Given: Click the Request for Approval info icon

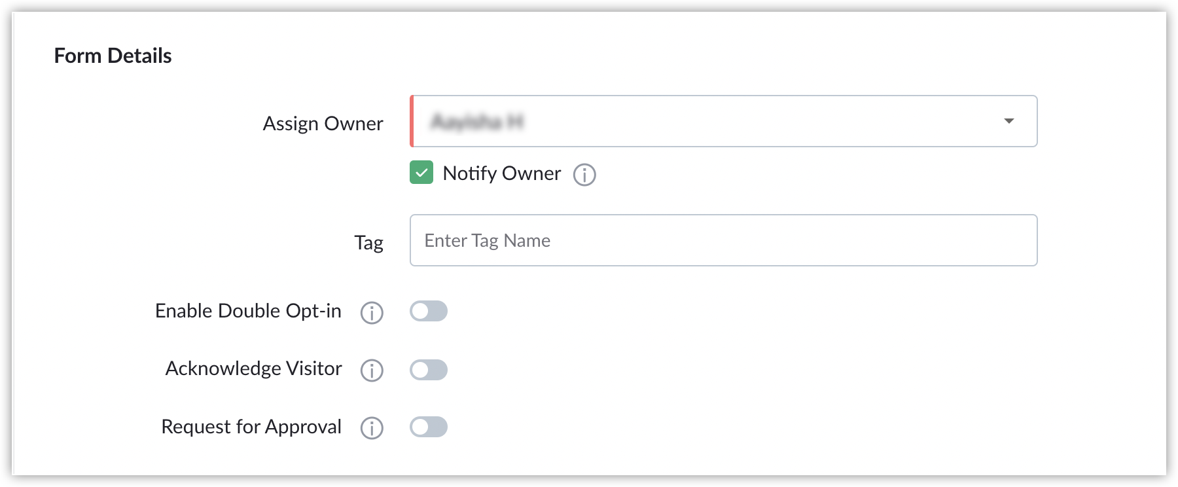Looking at the screenshot, I should click(372, 428).
